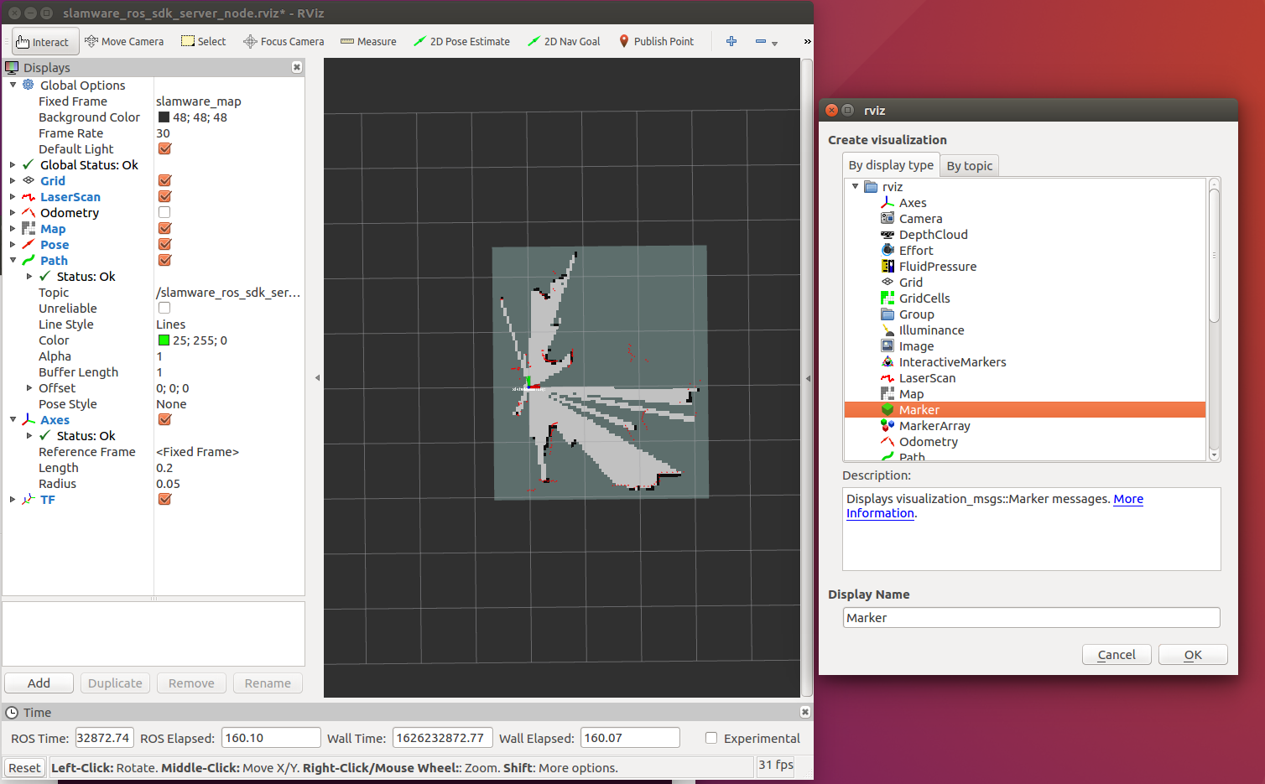The image size is (1265, 784).
Task: Select the Publish Point tool
Action: [656, 41]
